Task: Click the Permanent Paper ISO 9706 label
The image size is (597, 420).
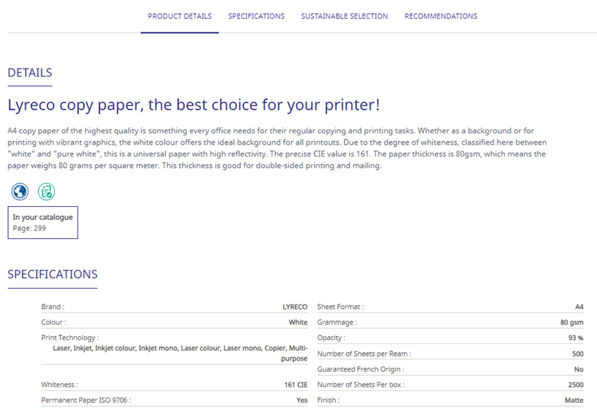Action: pos(86,400)
